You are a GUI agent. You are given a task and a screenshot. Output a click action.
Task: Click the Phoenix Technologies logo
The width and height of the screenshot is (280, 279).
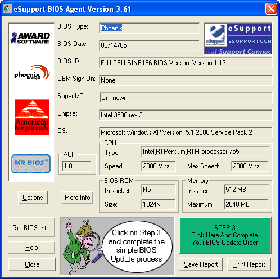(x=32, y=72)
